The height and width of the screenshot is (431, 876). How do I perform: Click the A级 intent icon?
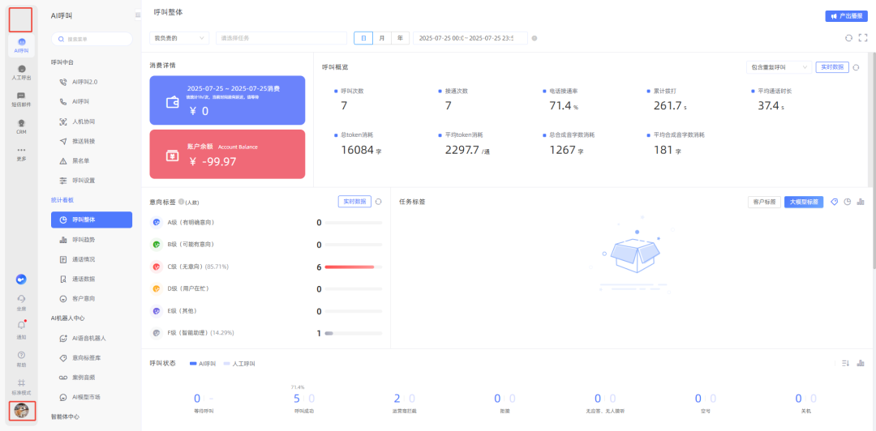(157, 222)
